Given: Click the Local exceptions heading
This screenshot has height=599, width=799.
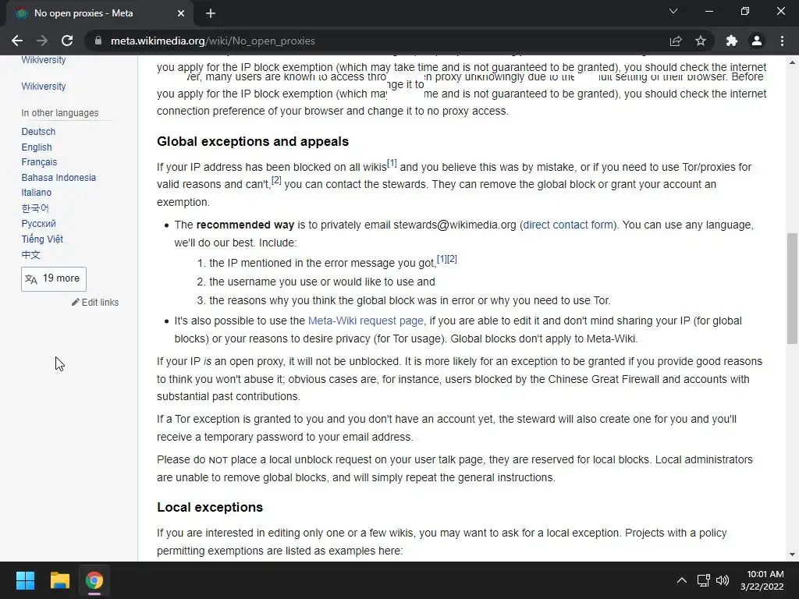Looking at the screenshot, I should click(210, 507).
